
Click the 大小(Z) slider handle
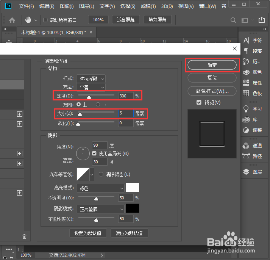pyautogui.click(x=80, y=114)
